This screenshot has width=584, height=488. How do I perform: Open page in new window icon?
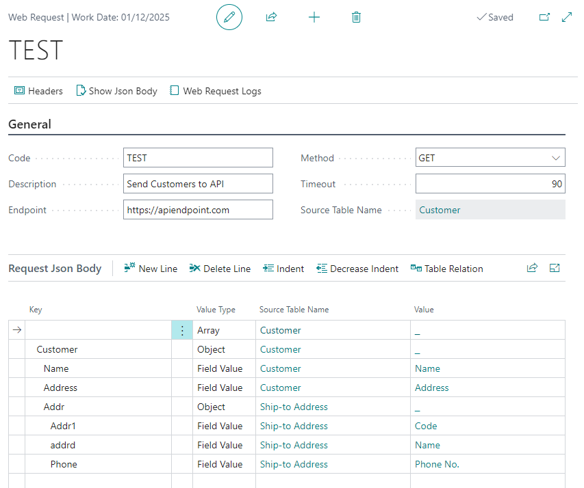pyautogui.click(x=545, y=17)
